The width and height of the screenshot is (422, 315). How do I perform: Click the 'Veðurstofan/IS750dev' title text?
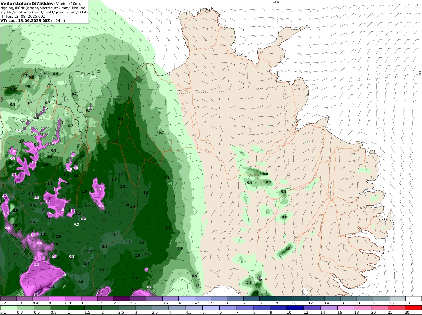(x=27, y=3)
